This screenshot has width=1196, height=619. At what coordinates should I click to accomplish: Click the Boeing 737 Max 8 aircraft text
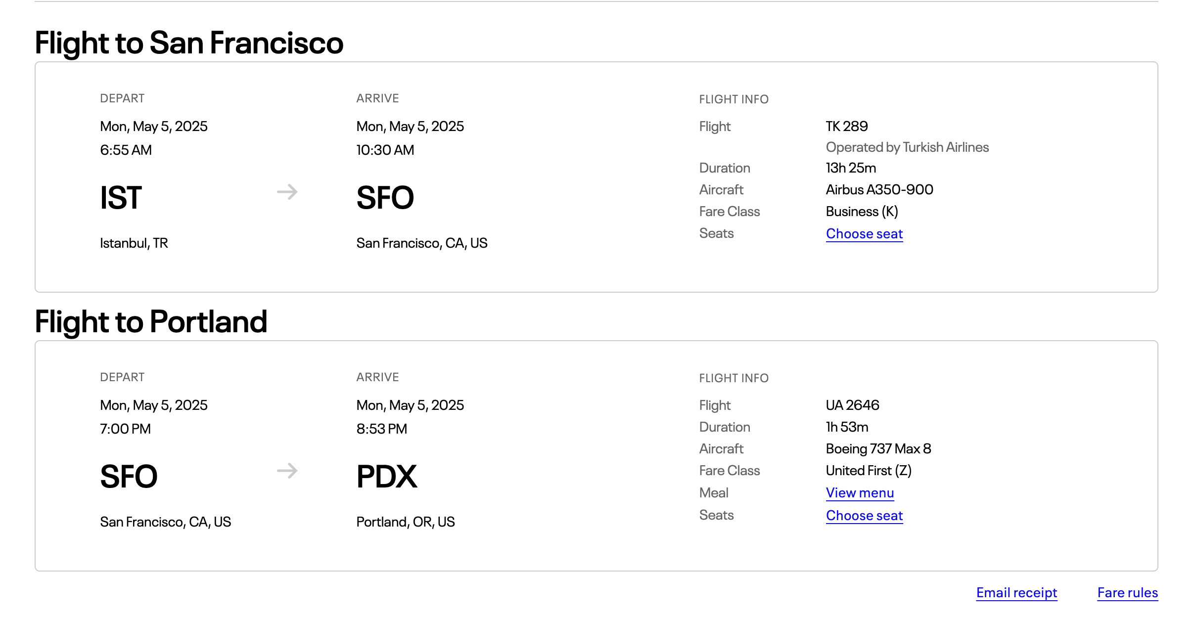coord(878,449)
